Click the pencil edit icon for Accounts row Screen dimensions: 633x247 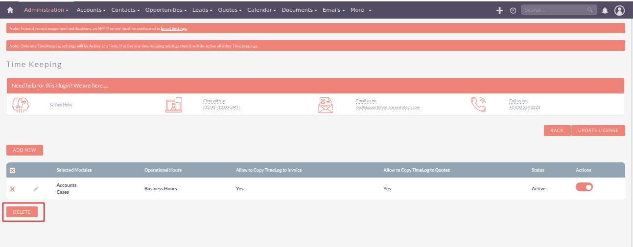36,189
